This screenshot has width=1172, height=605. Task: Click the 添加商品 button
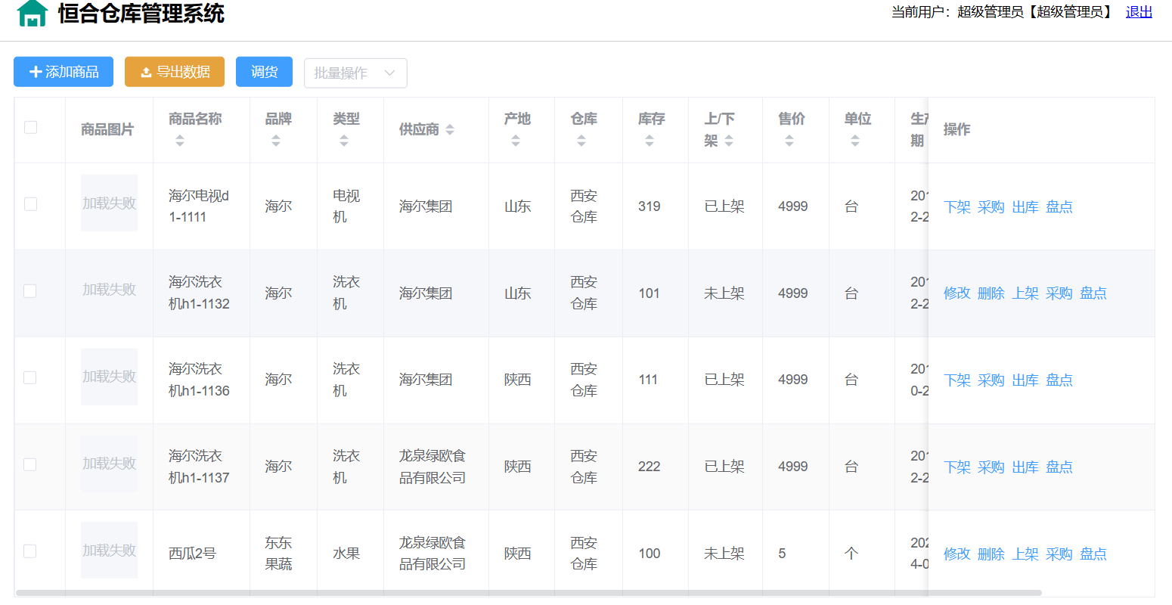(x=64, y=72)
